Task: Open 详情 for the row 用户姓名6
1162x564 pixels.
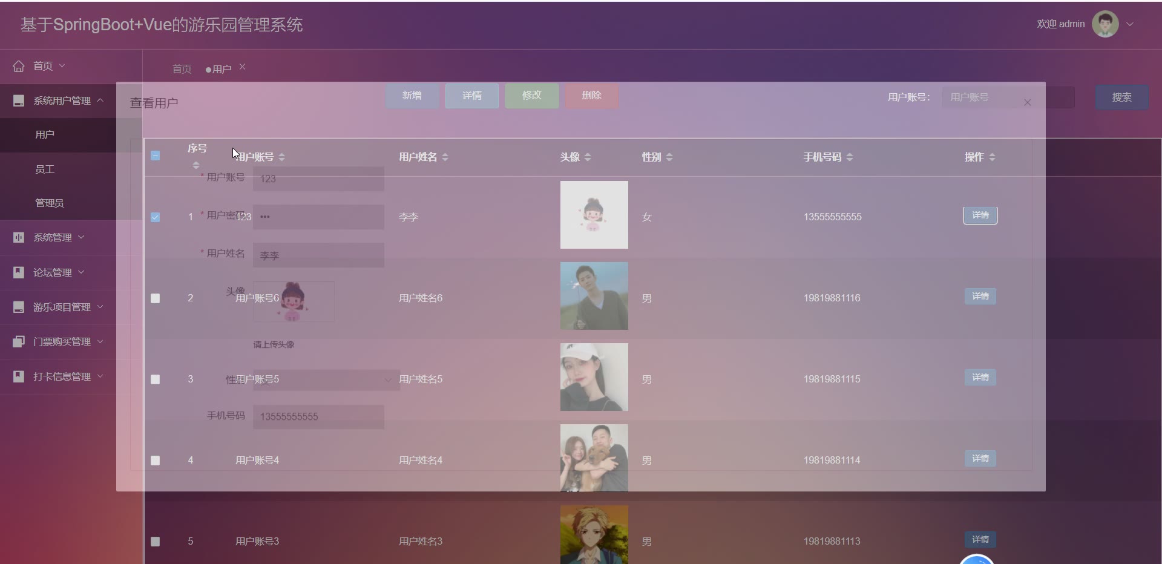Action: click(x=980, y=297)
